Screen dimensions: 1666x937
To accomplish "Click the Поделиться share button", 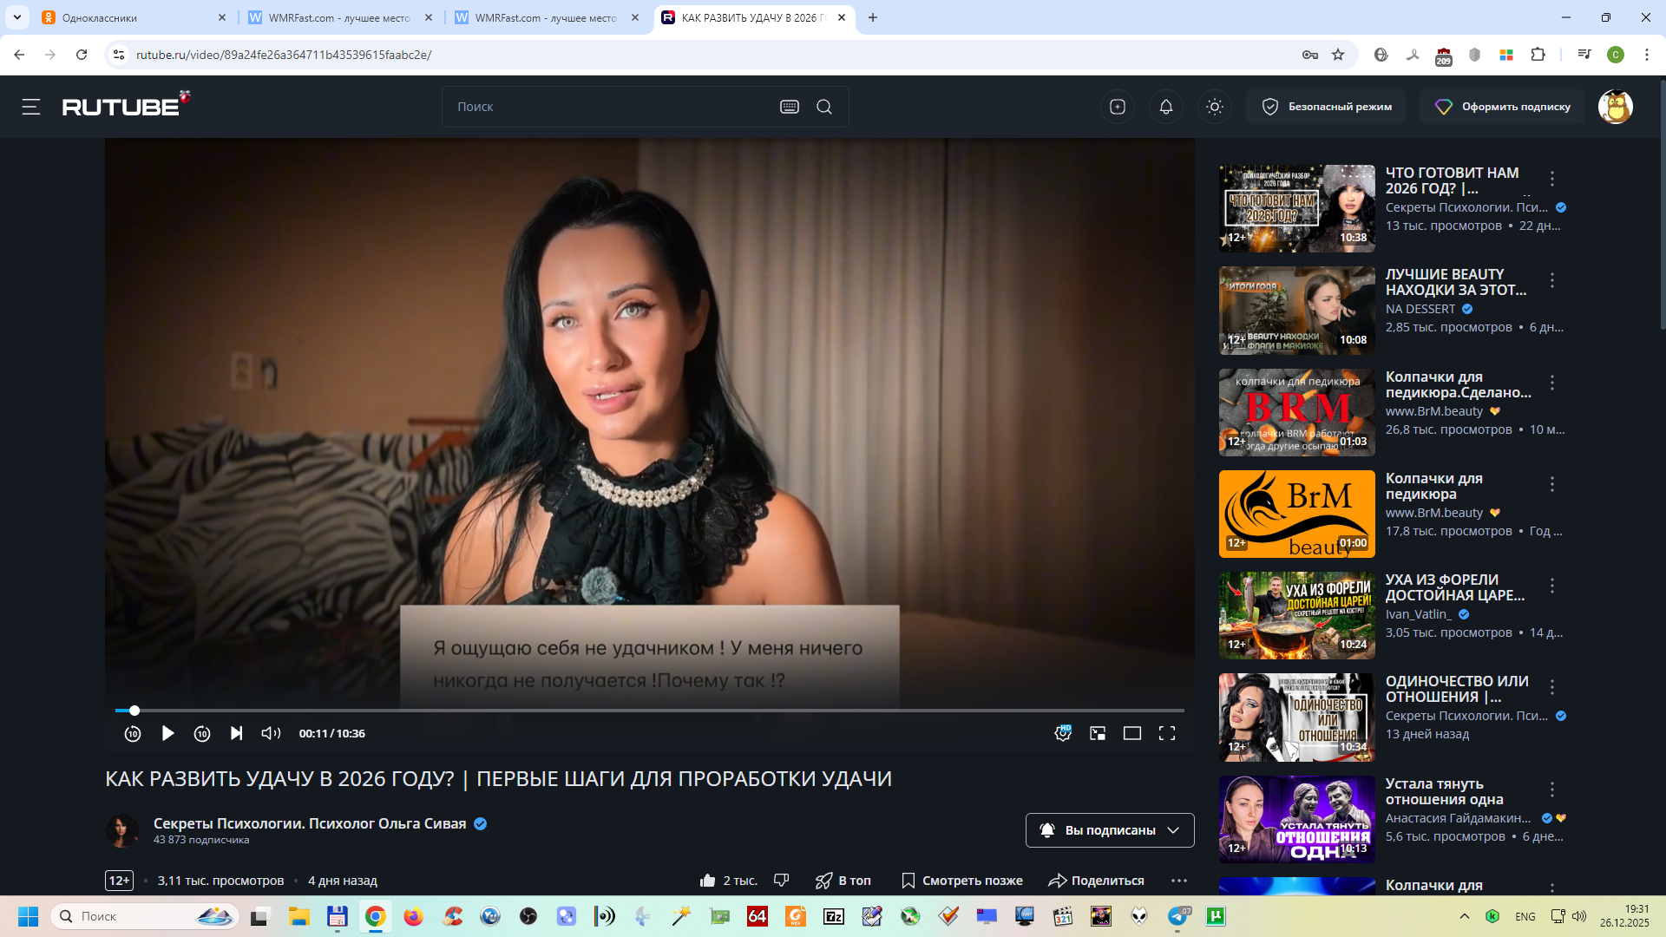I will pos(1097,881).
